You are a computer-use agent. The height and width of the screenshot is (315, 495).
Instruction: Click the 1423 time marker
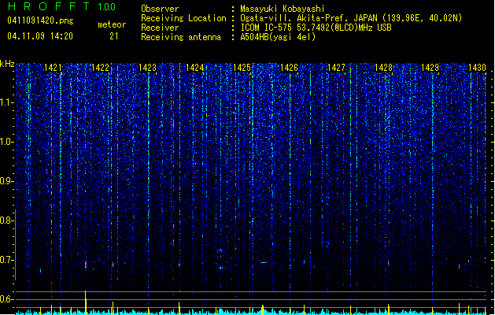[147, 68]
